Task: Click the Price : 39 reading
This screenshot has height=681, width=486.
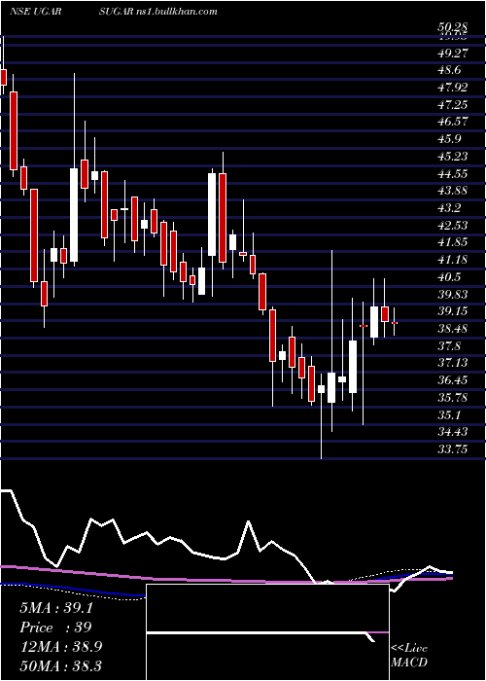Action: pyautogui.click(x=55, y=627)
